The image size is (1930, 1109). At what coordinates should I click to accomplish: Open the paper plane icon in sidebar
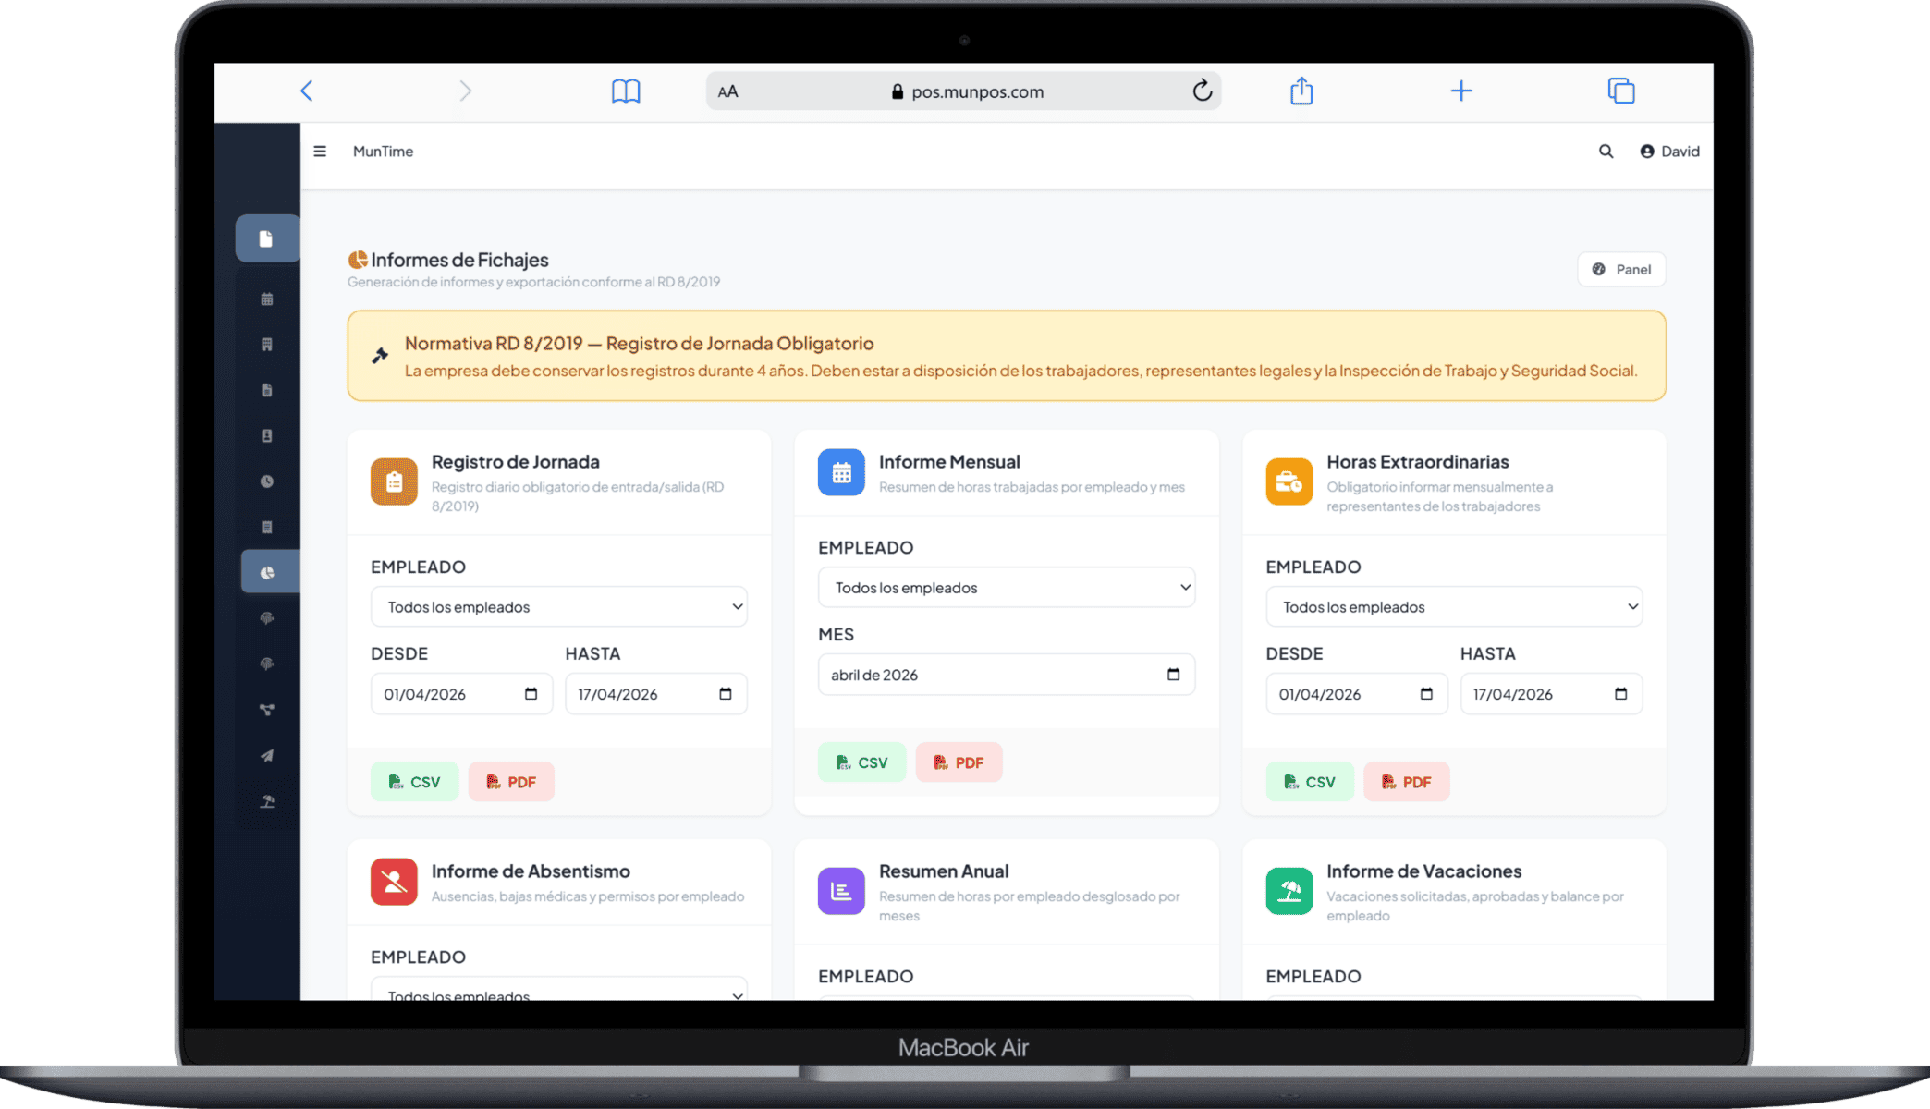267,756
